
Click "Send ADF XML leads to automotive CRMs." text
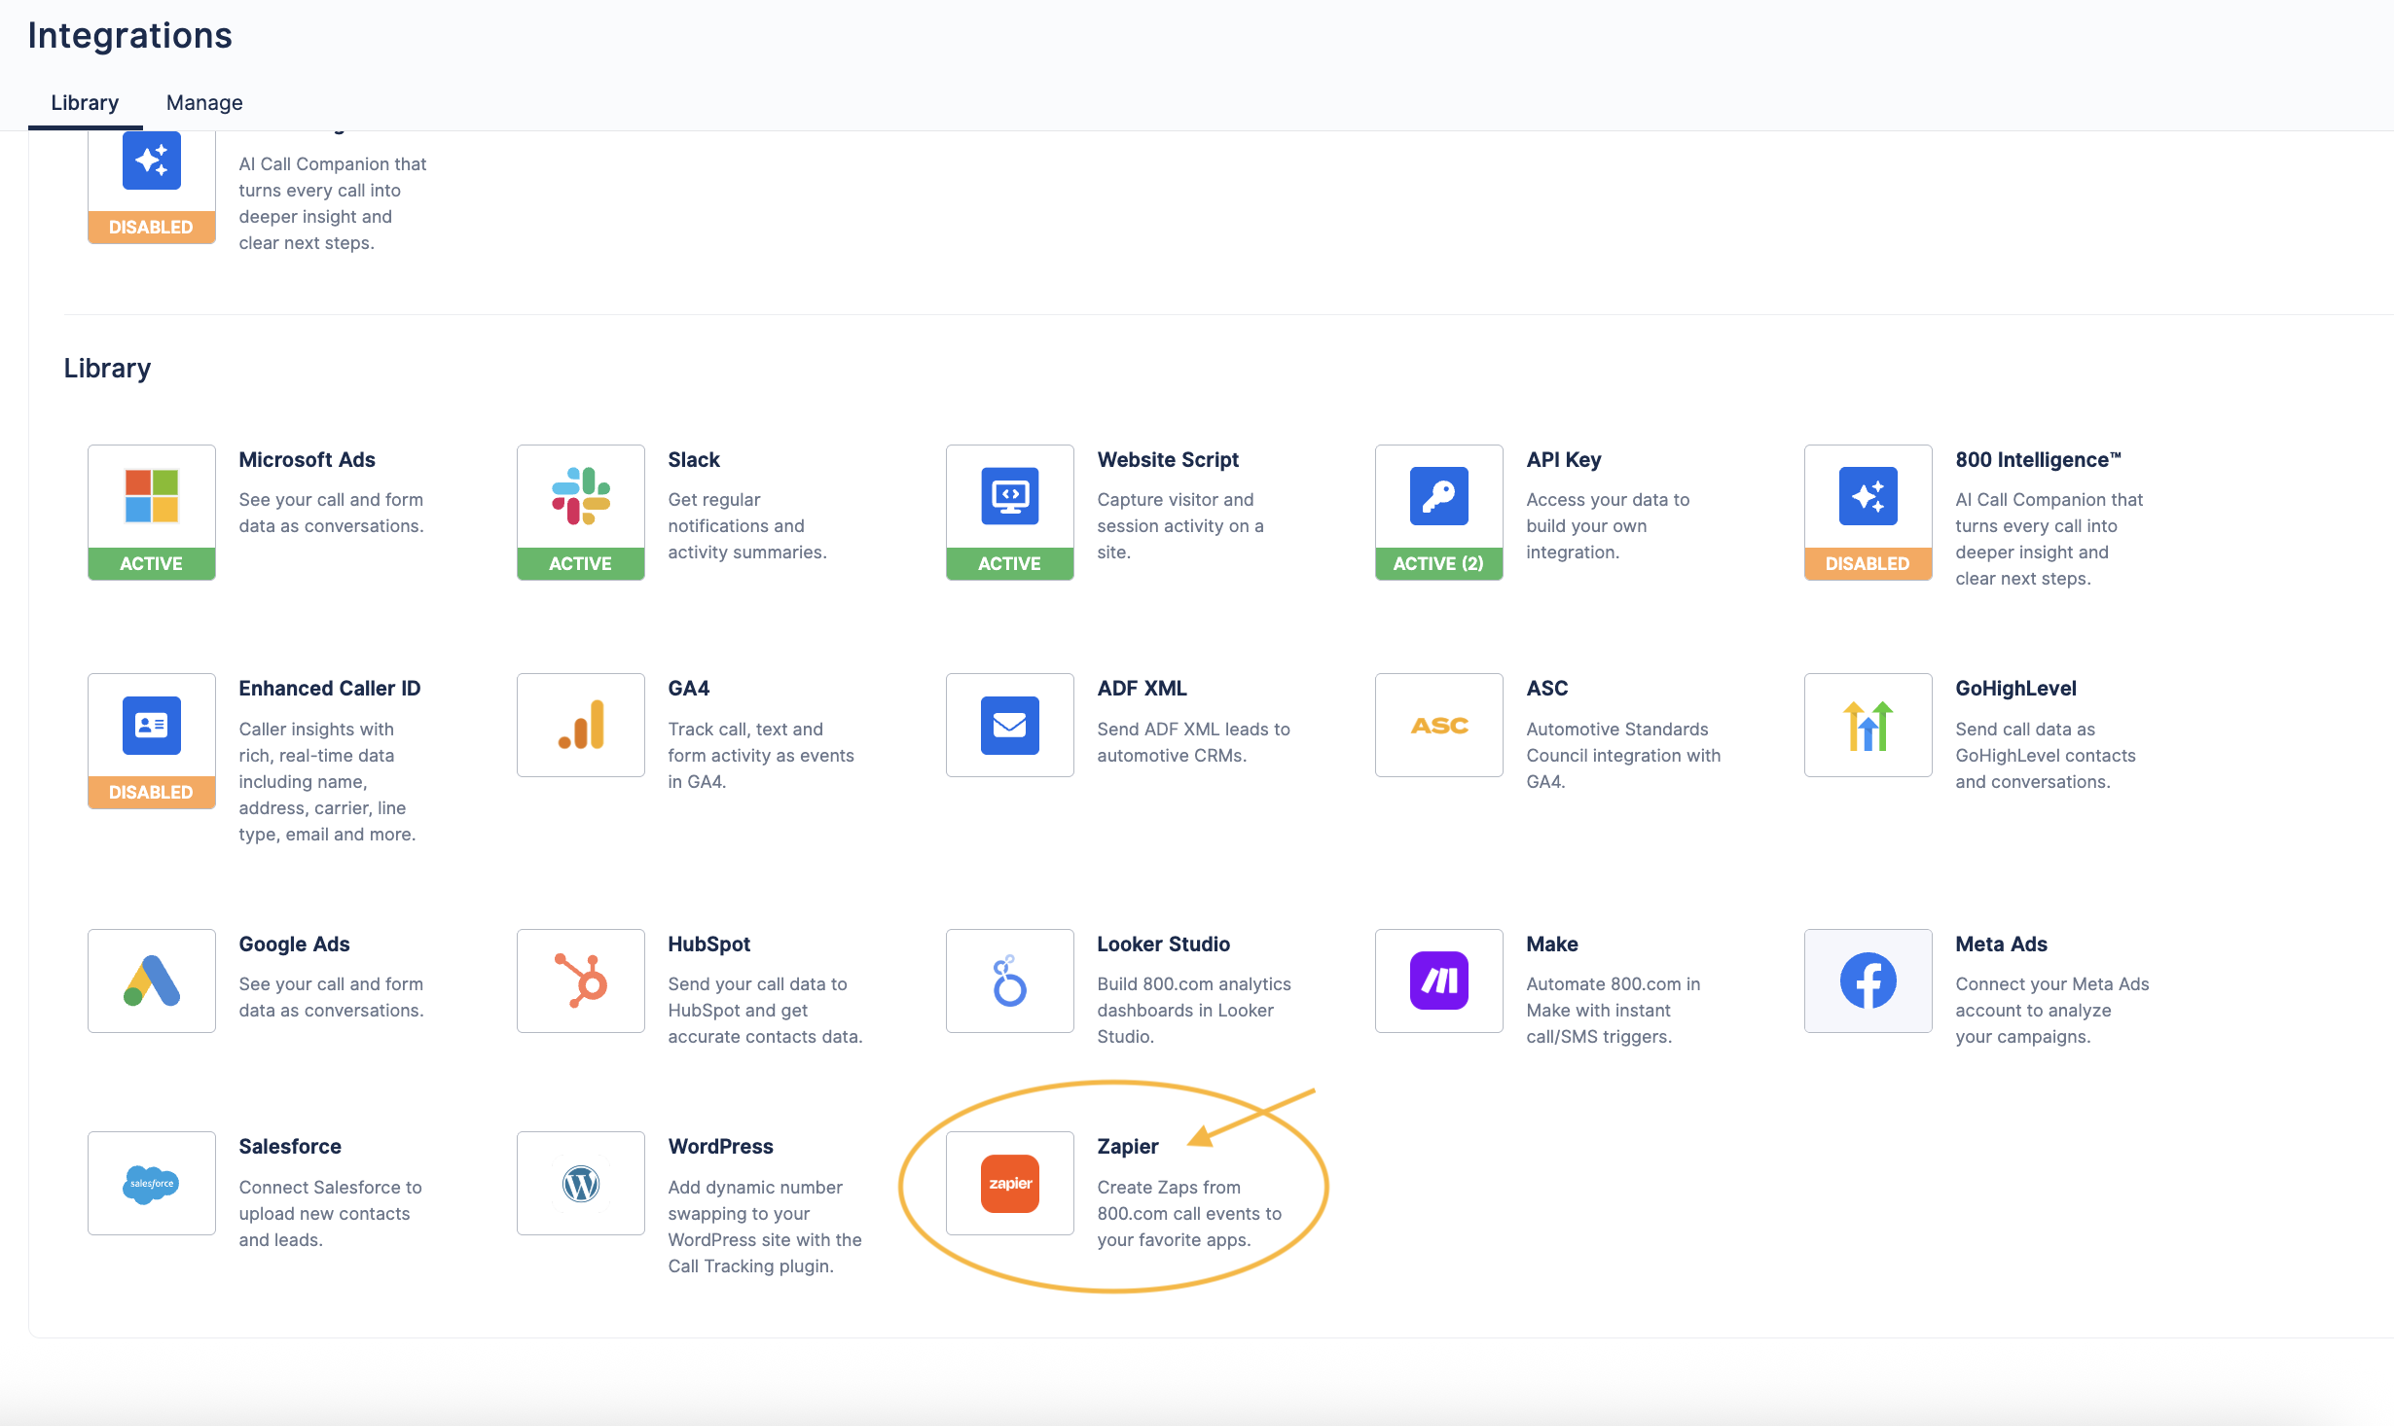click(1194, 742)
